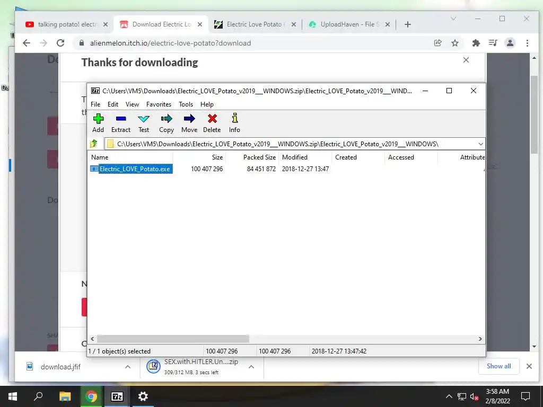Expand options for SEX.with.HITLER zip download
The height and width of the screenshot is (407, 543).
(x=251, y=367)
